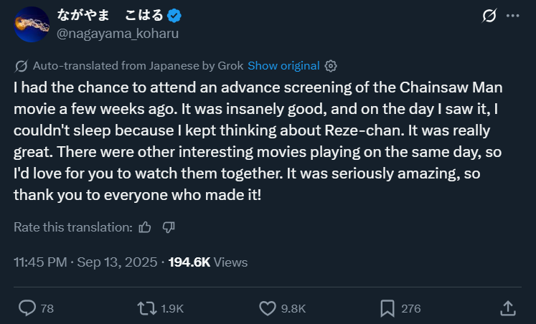The image size is (536, 324).
Task: Open the share post icon
Action: (x=507, y=308)
